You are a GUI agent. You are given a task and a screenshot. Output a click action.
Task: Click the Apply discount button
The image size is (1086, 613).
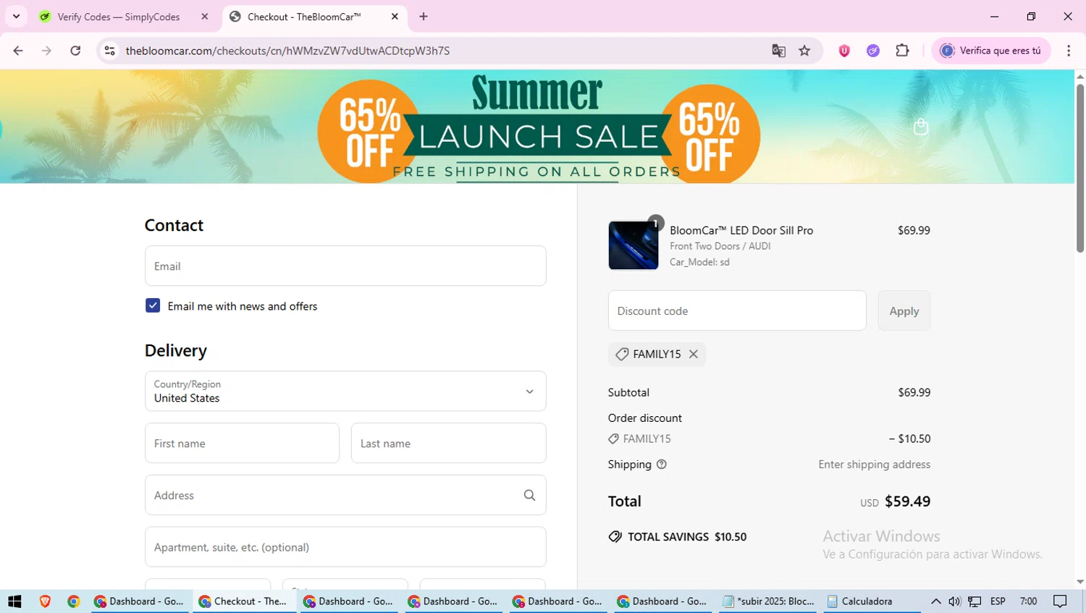tap(904, 310)
